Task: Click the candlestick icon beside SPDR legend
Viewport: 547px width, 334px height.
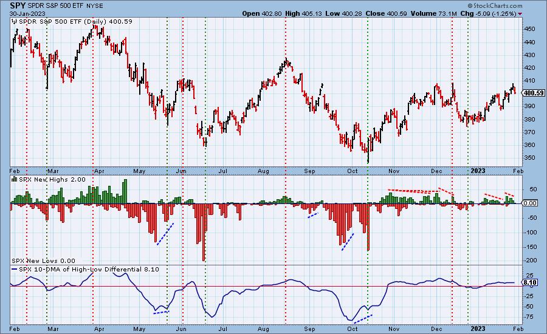Action: point(15,21)
